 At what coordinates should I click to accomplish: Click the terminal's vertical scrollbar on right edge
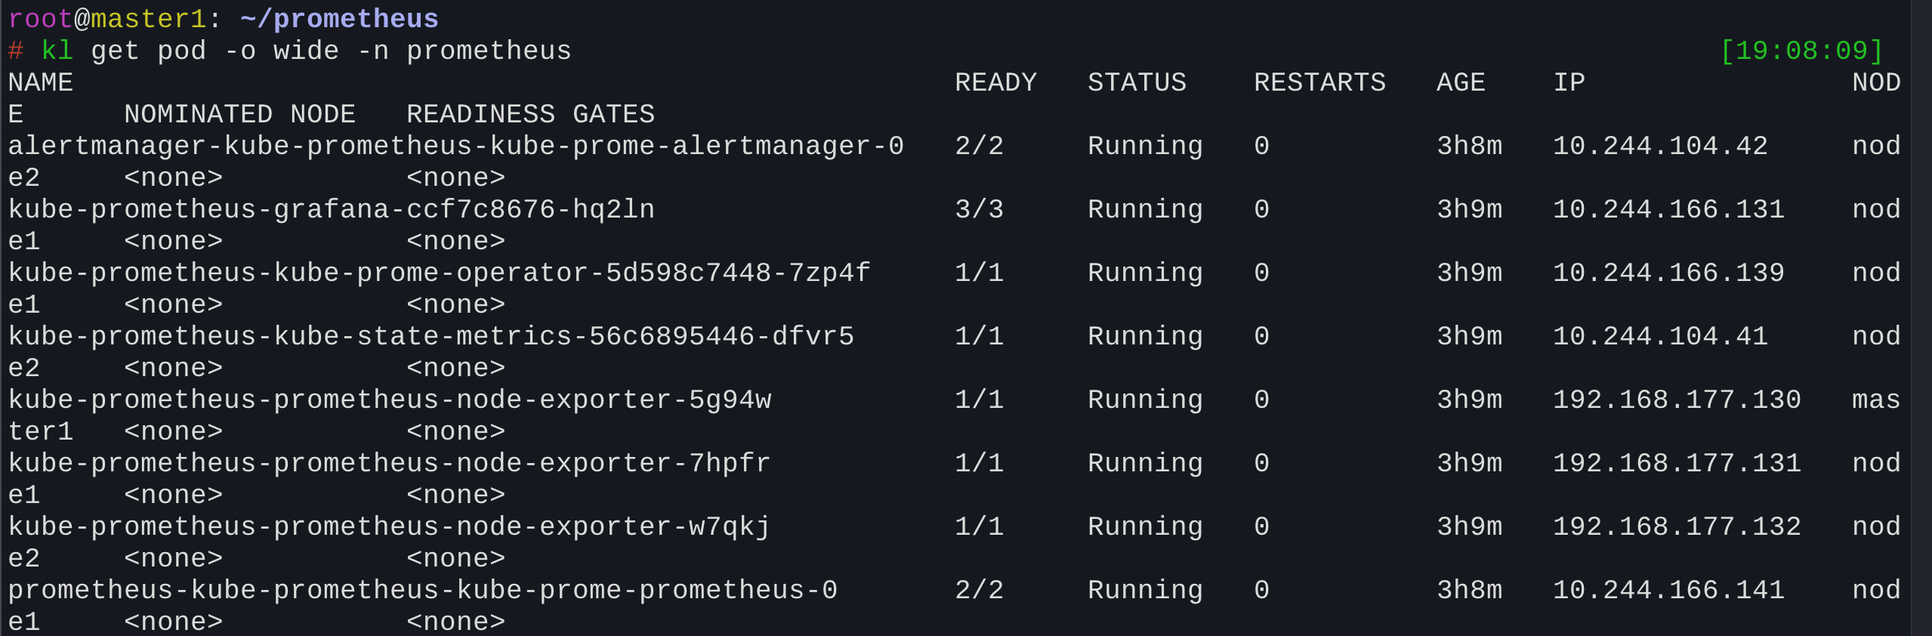click(1921, 318)
